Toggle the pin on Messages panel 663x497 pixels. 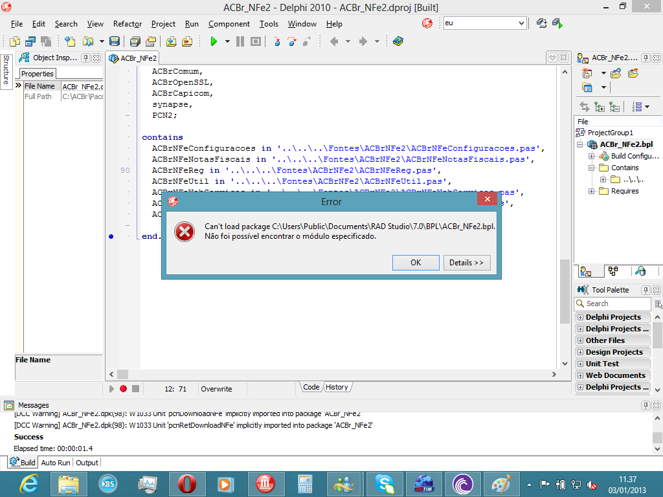point(646,405)
